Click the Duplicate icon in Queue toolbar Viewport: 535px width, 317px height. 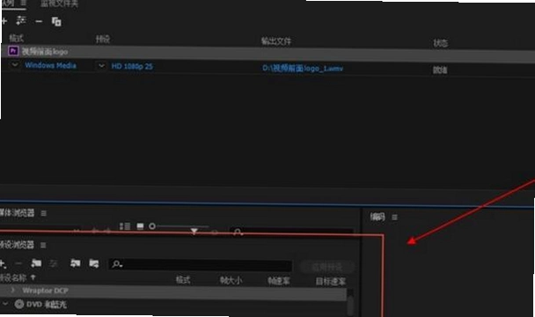(x=56, y=21)
